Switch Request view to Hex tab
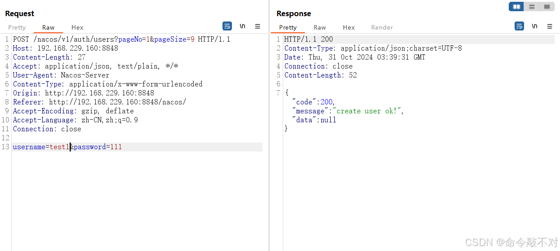 (x=77, y=27)
